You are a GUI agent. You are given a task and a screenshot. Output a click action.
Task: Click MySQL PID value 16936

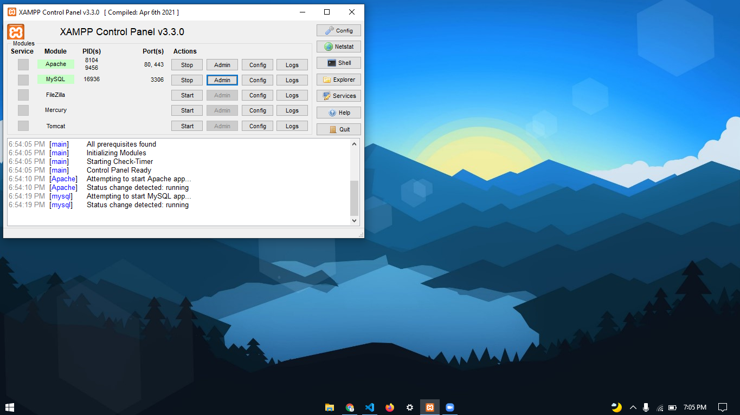tap(92, 79)
